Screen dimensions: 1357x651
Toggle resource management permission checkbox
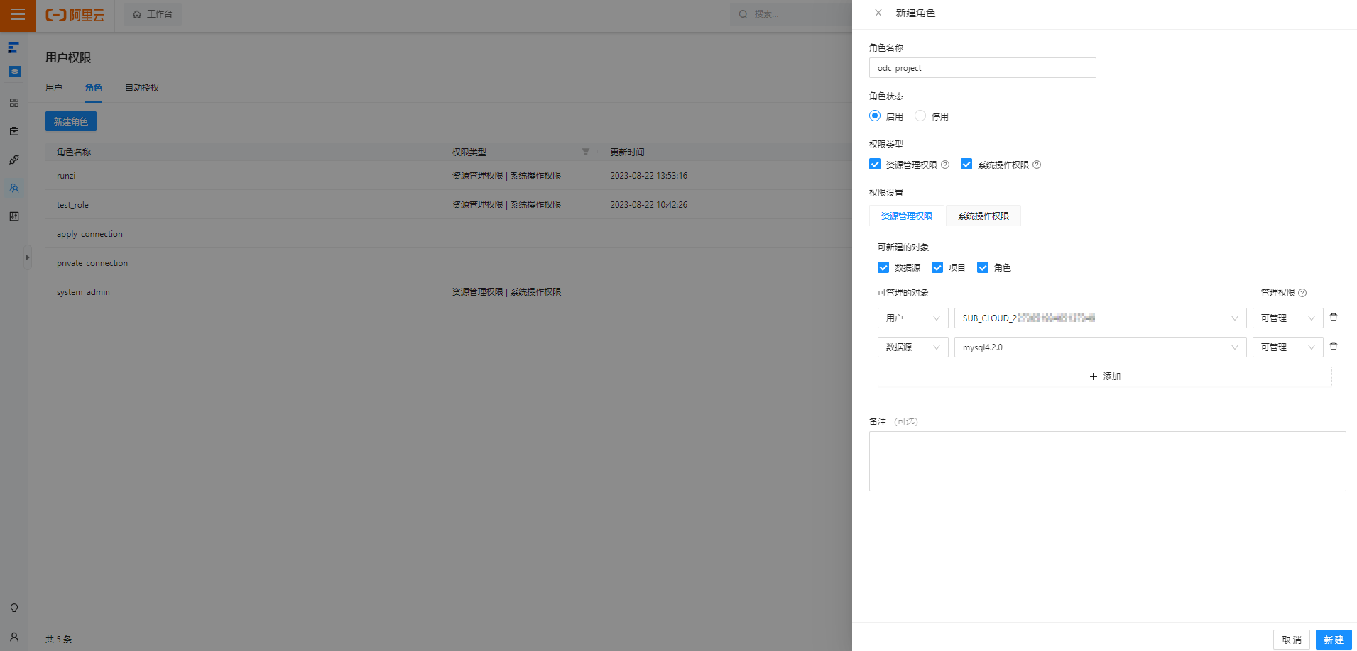click(875, 165)
